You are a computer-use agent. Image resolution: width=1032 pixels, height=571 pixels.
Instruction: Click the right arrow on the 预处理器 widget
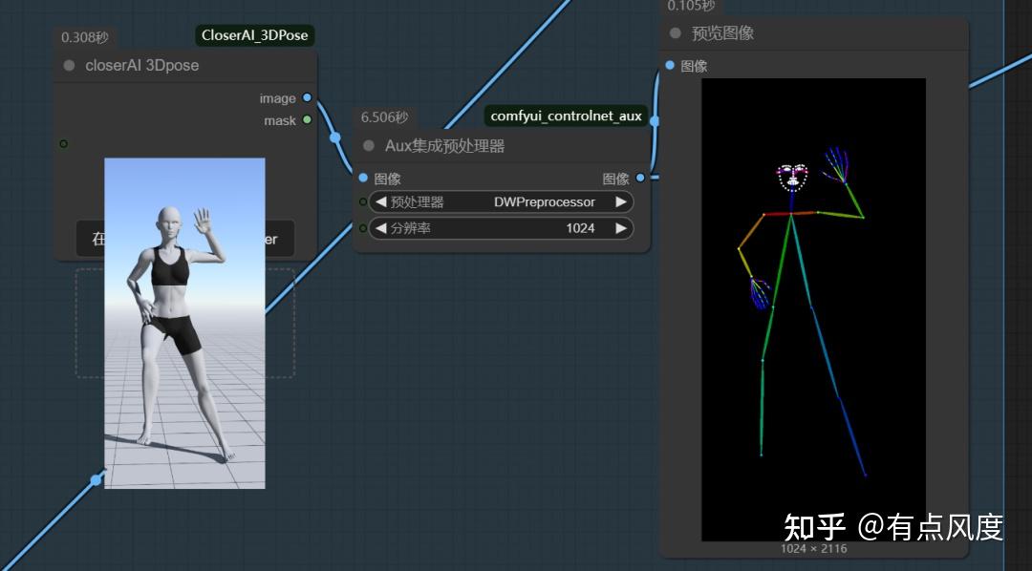[621, 201]
